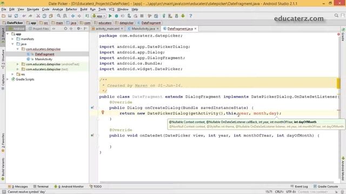Open the Gradle Console
Viewport: 346px width, 194px height.
pyautogui.click(x=325, y=186)
